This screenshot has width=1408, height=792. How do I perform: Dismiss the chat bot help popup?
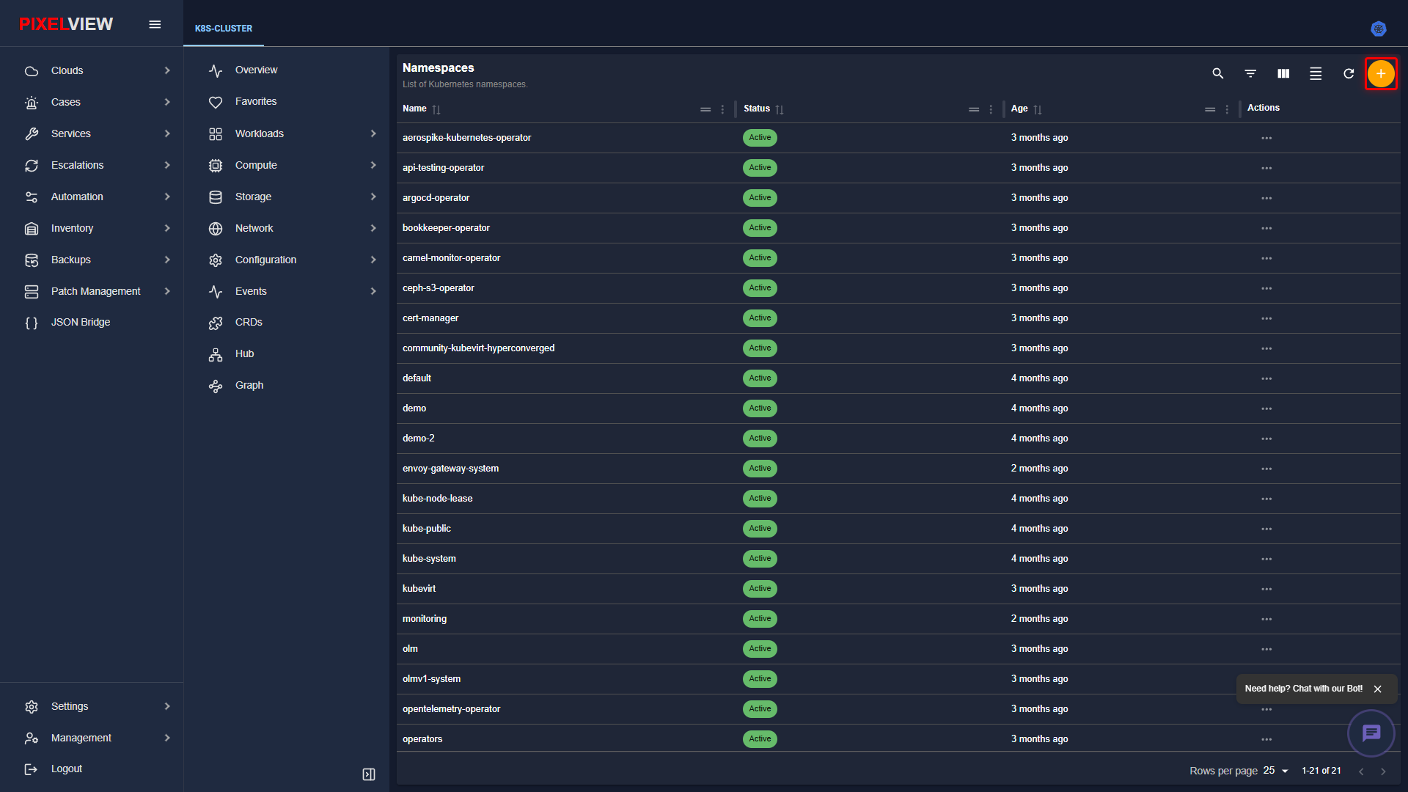coord(1377,689)
